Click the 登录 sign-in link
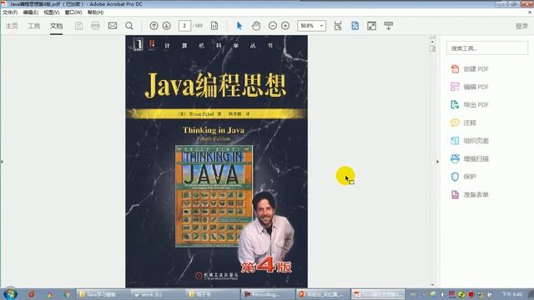The height and width of the screenshot is (300, 534). point(521,26)
